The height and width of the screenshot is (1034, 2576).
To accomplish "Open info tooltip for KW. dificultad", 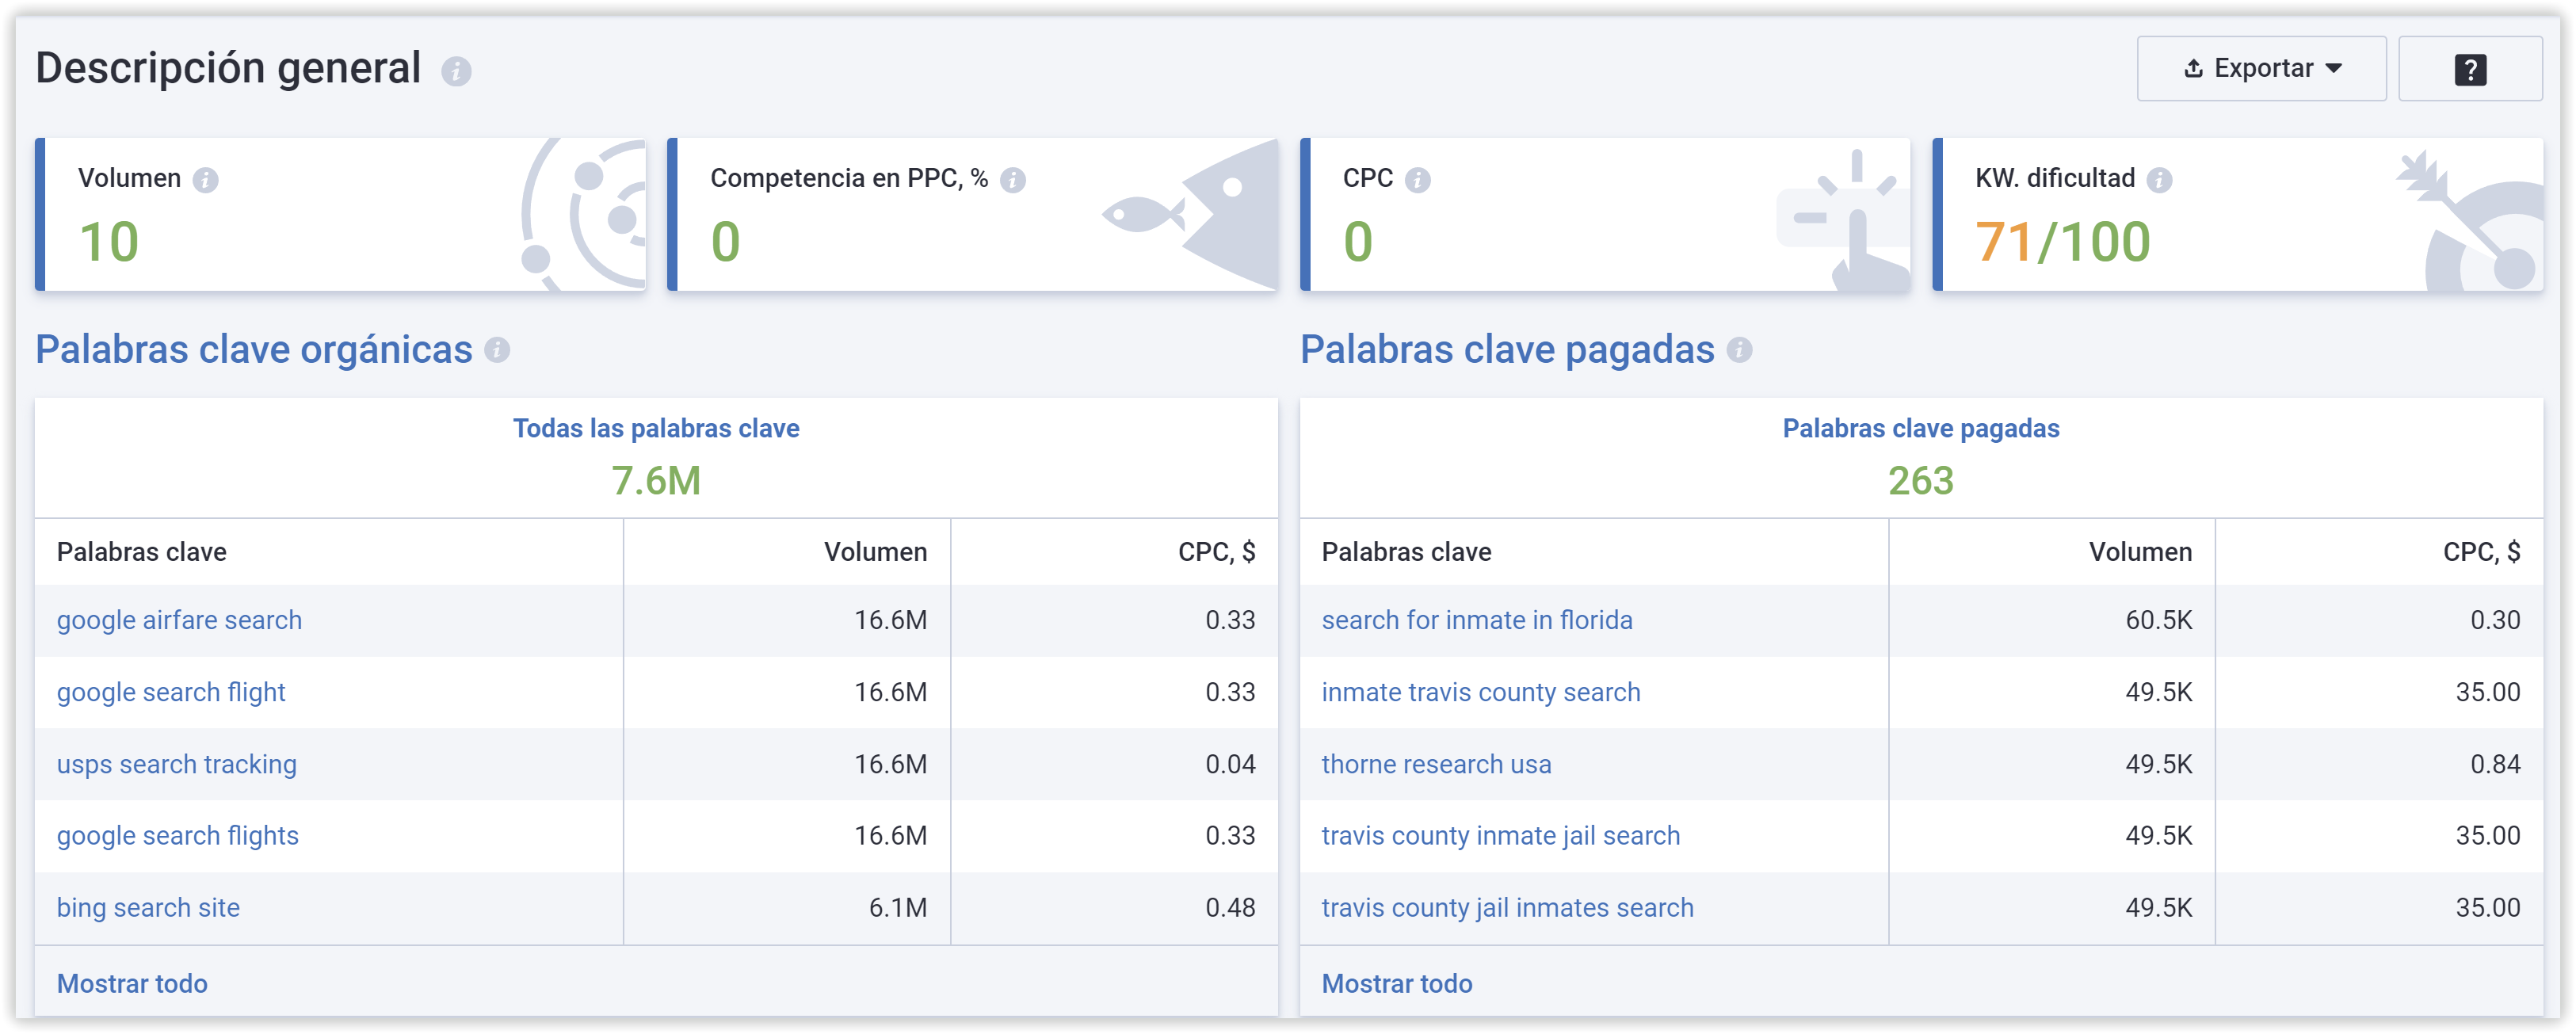I will (2160, 180).
